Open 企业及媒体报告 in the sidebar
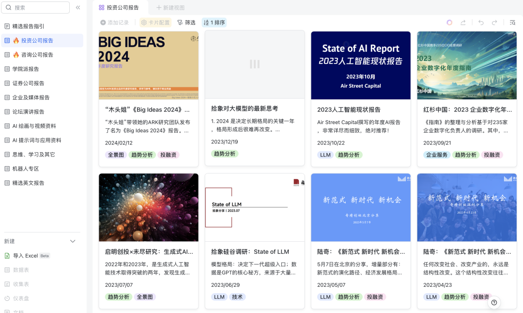523x313 pixels. tap(42, 97)
